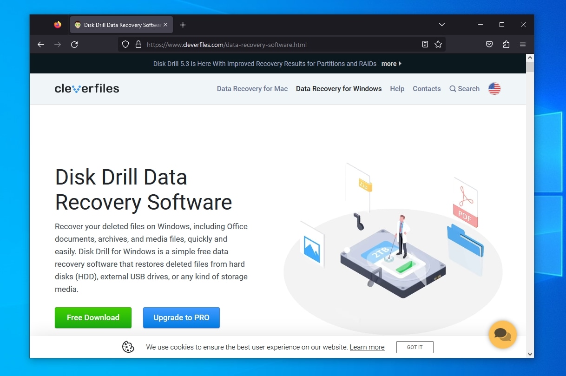Screen dimensions: 566x376
Task: Maximize the Firefox window
Action: (x=502, y=25)
